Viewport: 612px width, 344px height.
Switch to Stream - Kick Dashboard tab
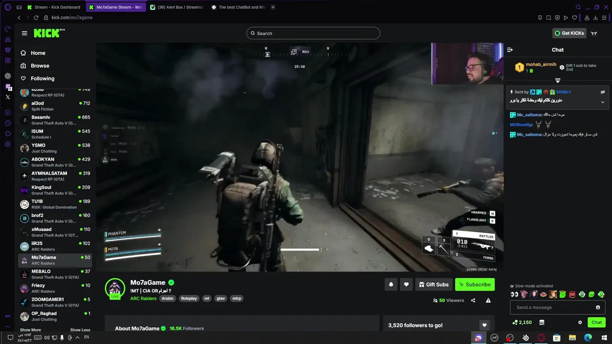[x=54, y=7]
